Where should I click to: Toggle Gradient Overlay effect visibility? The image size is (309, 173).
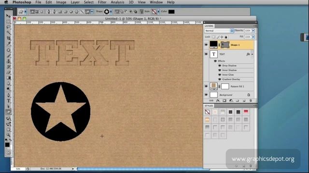220,79
